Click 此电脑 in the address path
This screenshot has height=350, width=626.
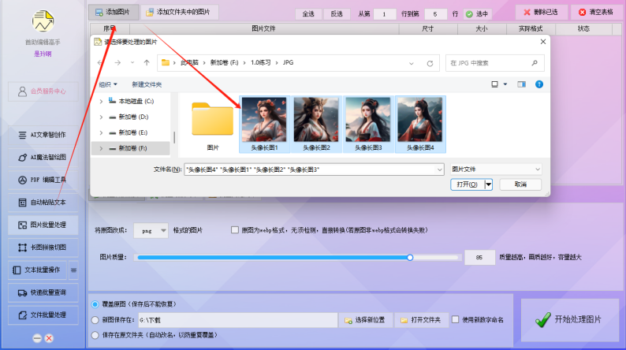(x=189, y=62)
